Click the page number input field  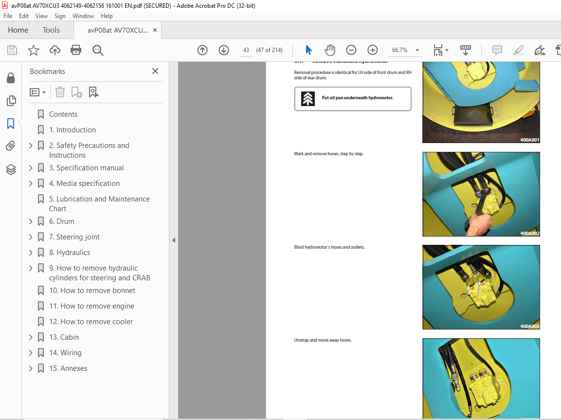tap(246, 50)
